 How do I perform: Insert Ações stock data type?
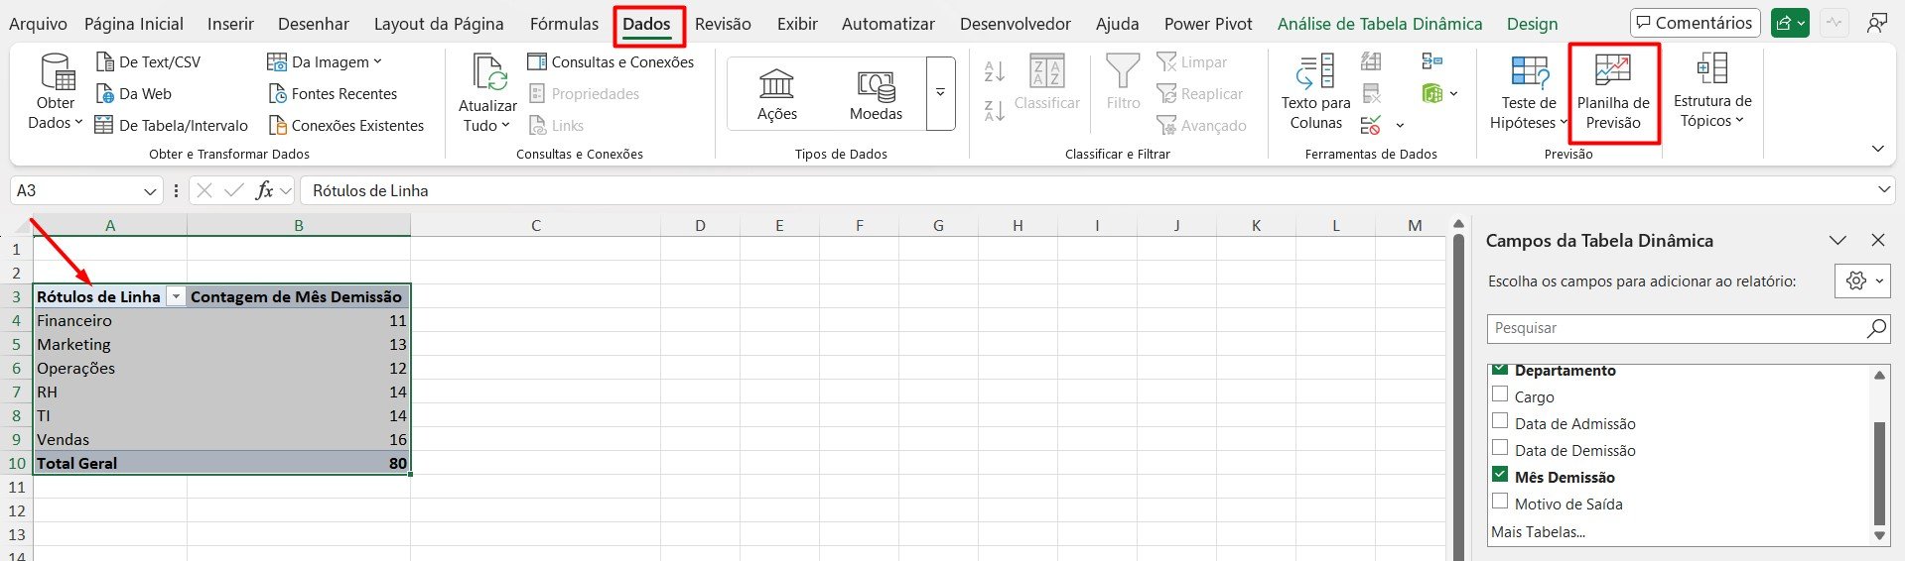pyautogui.click(x=776, y=94)
